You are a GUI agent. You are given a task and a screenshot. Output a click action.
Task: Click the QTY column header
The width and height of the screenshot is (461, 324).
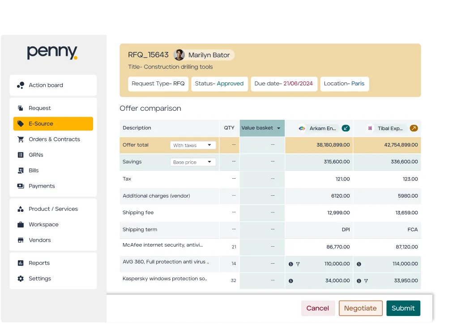click(229, 128)
